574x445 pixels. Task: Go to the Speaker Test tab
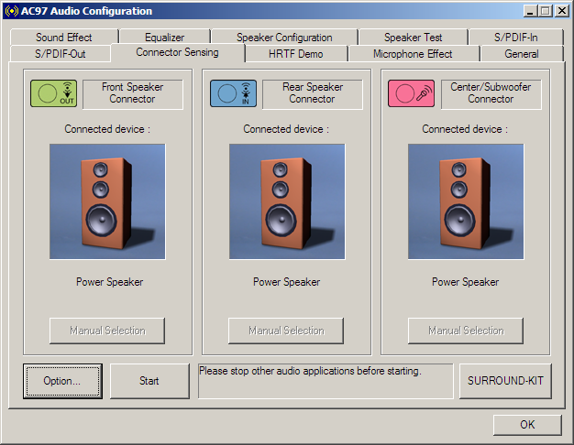(x=413, y=38)
